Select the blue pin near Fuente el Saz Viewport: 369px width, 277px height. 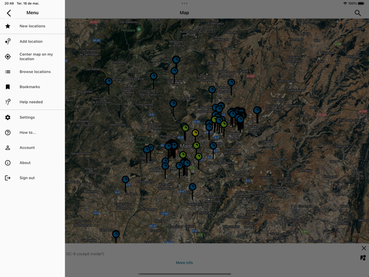coord(231,82)
